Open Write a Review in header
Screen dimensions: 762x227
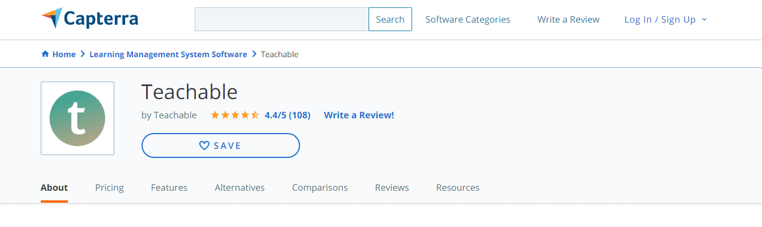(x=568, y=19)
